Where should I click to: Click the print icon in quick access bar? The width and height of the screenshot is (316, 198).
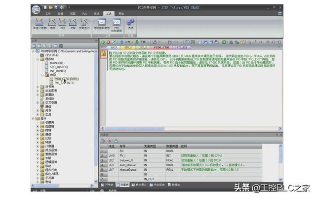(62, 7)
